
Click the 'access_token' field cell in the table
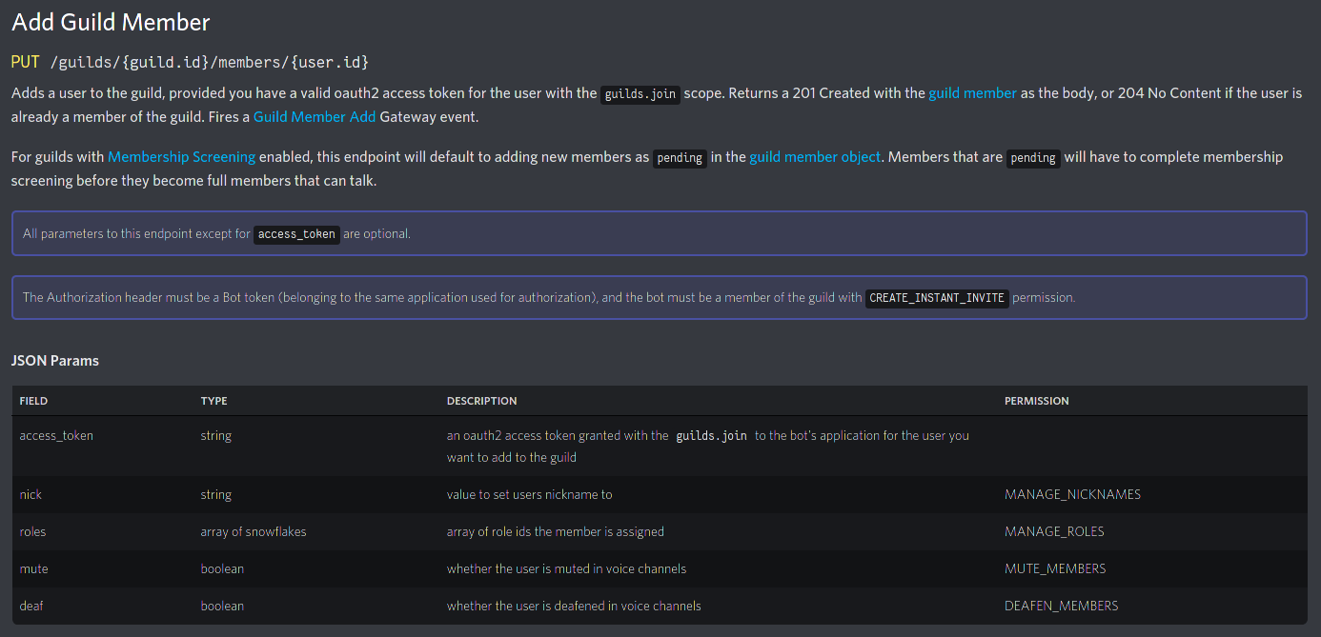tap(56, 435)
